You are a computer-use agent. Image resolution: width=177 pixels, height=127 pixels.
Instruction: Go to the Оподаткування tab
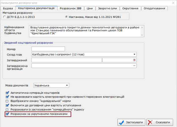(x=154, y=8)
